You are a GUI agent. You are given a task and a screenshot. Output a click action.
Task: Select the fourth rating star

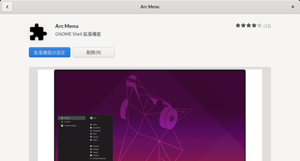pos(254,26)
